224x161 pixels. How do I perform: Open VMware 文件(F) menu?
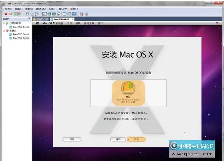(8, 9)
